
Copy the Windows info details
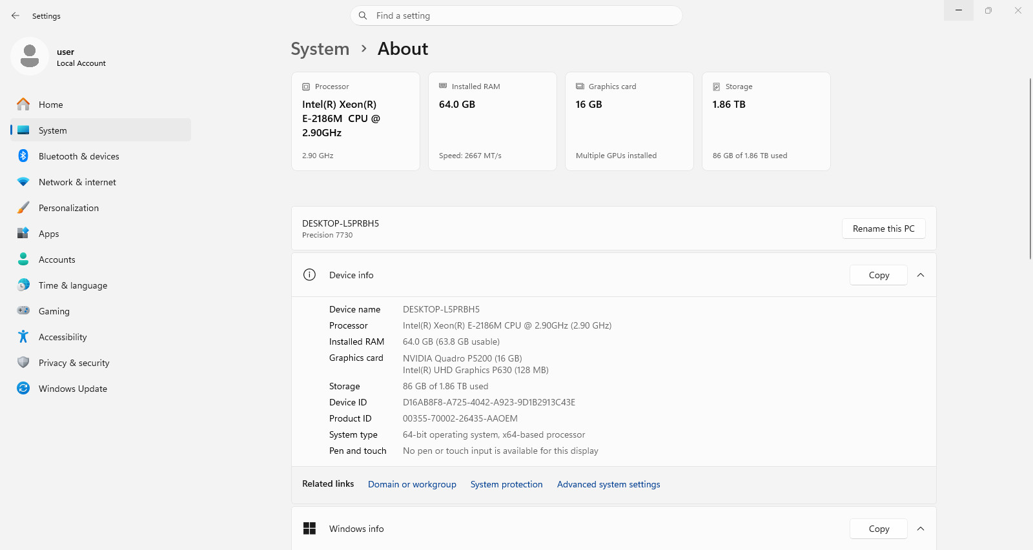[x=879, y=529]
